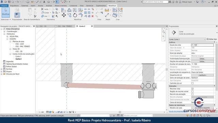
Task: Uncheck Recortar vista checkbox
Action: click(x=192, y=89)
